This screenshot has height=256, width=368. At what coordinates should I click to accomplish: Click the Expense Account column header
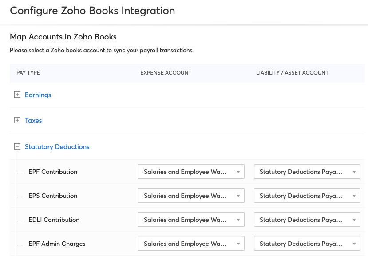[166, 73]
